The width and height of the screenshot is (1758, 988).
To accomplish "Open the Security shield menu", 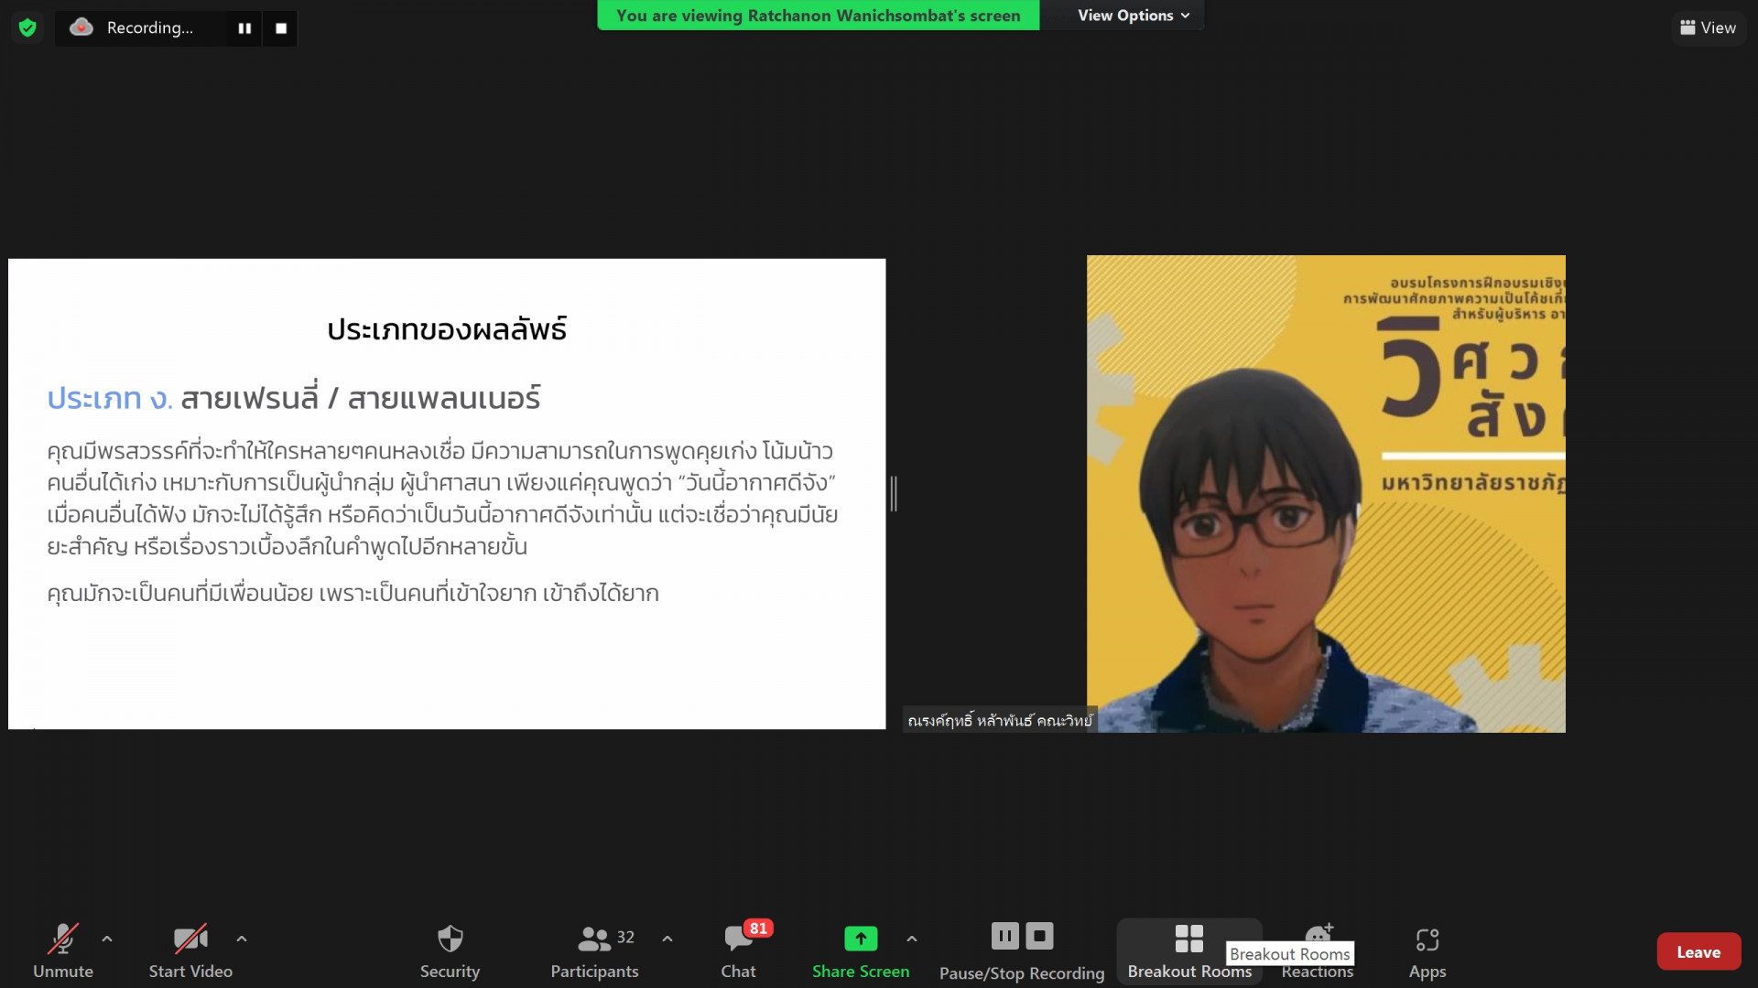I will coord(450,951).
